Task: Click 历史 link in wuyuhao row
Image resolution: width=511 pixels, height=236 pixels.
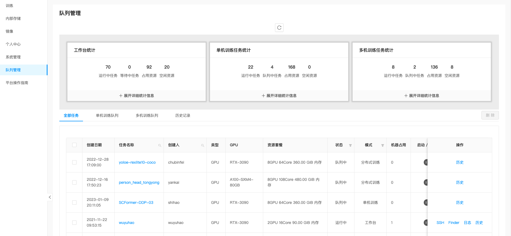Action: click(x=479, y=223)
